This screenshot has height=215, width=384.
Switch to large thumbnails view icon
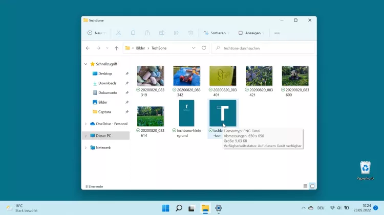pyautogui.click(x=312, y=186)
